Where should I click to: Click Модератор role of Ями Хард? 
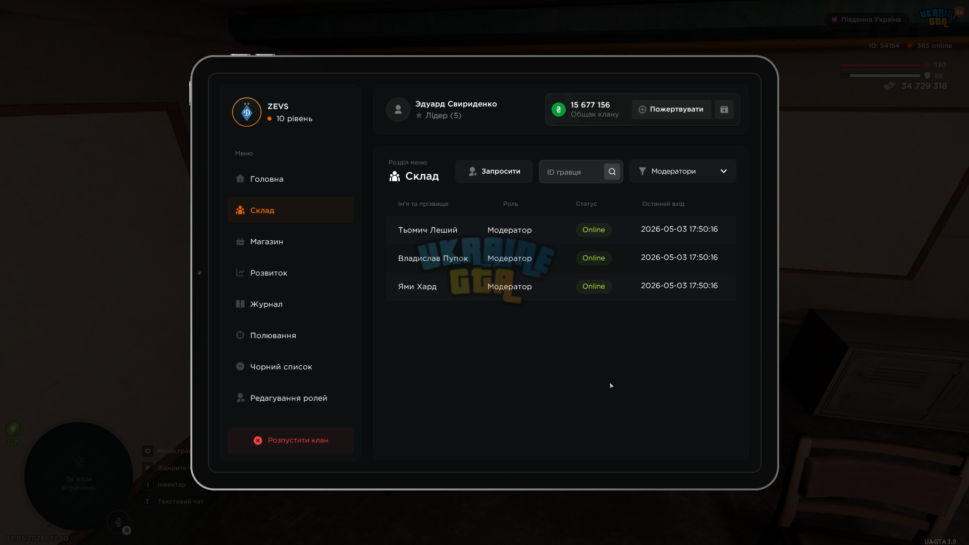pos(510,287)
